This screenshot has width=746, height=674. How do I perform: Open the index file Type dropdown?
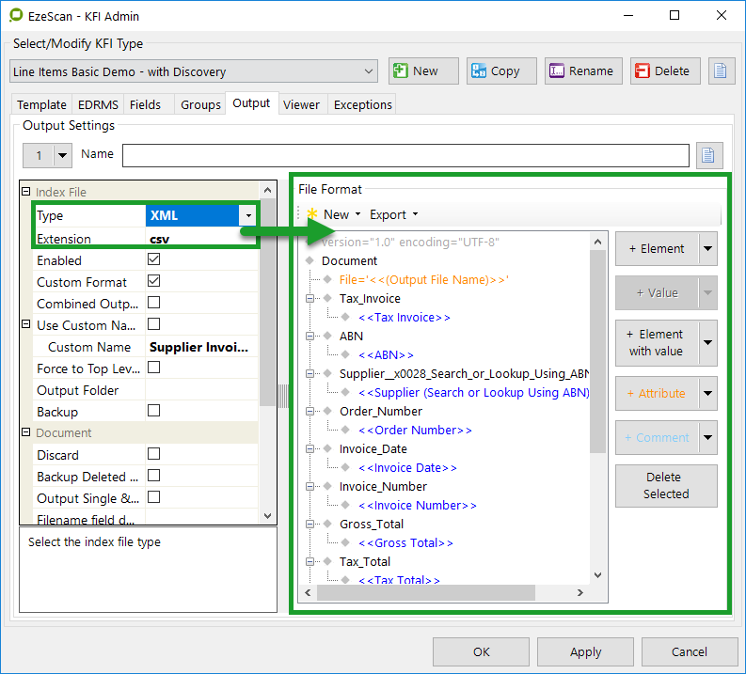click(247, 215)
